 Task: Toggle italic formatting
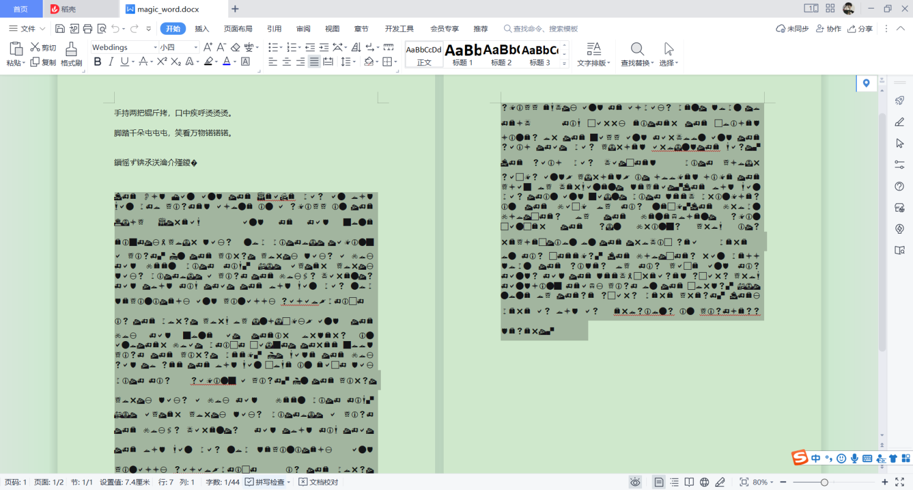tap(110, 61)
